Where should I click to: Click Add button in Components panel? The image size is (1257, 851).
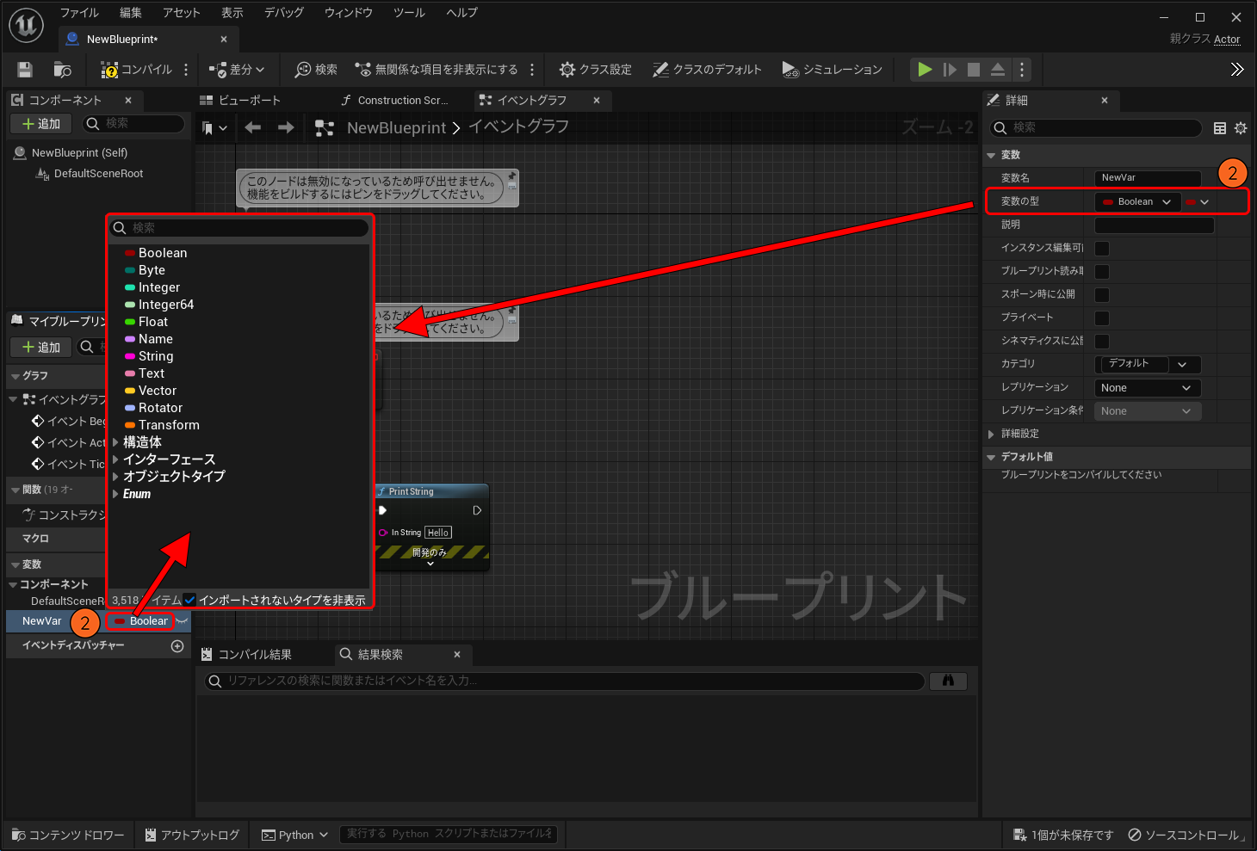click(x=40, y=124)
